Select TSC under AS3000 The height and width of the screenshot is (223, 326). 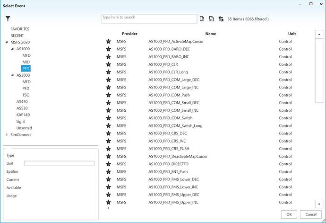click(26, 95)
